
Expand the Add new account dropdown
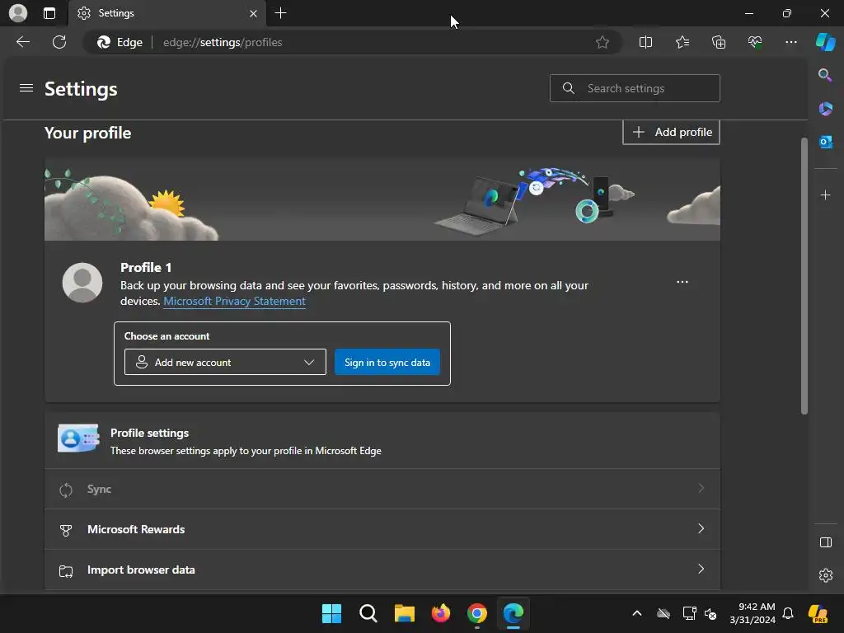click(x=225, y=363)
